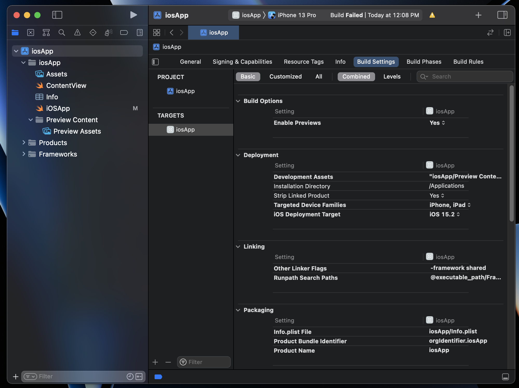
Task: Collapse the Deployment settings section
Action: [238, 155]
